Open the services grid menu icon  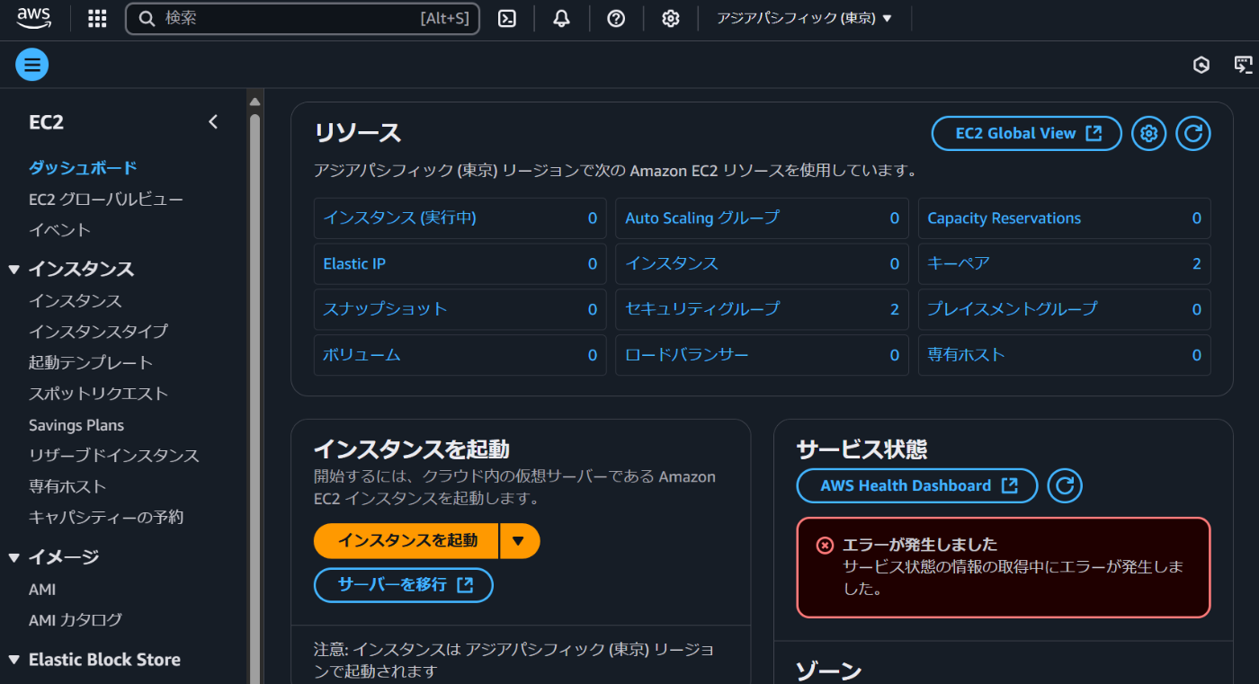(x=97, y=19)
